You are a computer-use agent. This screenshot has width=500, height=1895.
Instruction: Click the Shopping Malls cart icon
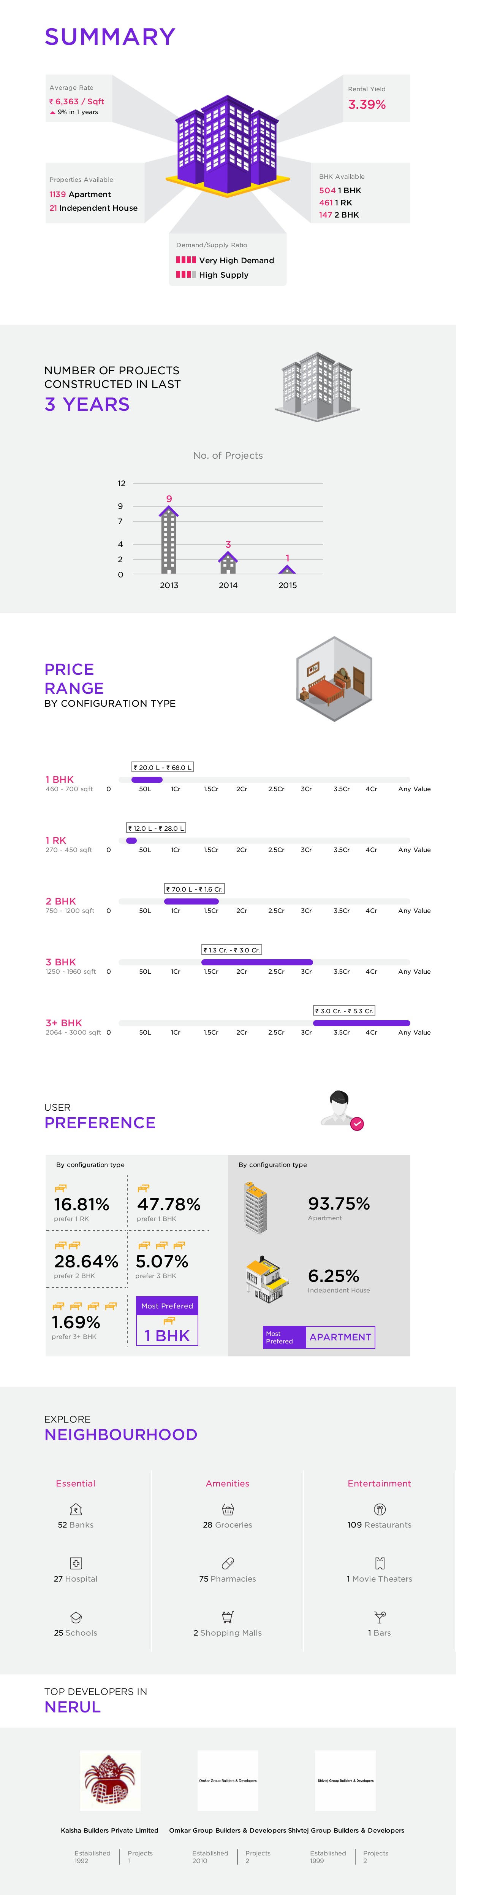pos(228,1617)
